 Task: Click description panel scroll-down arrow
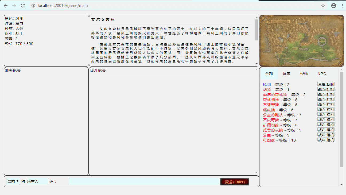[x=256, y=64]
